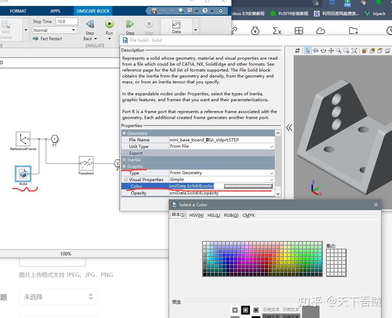Click the Fit to view icon
Screen dimensions: 392x318
[x=354, y=51]
